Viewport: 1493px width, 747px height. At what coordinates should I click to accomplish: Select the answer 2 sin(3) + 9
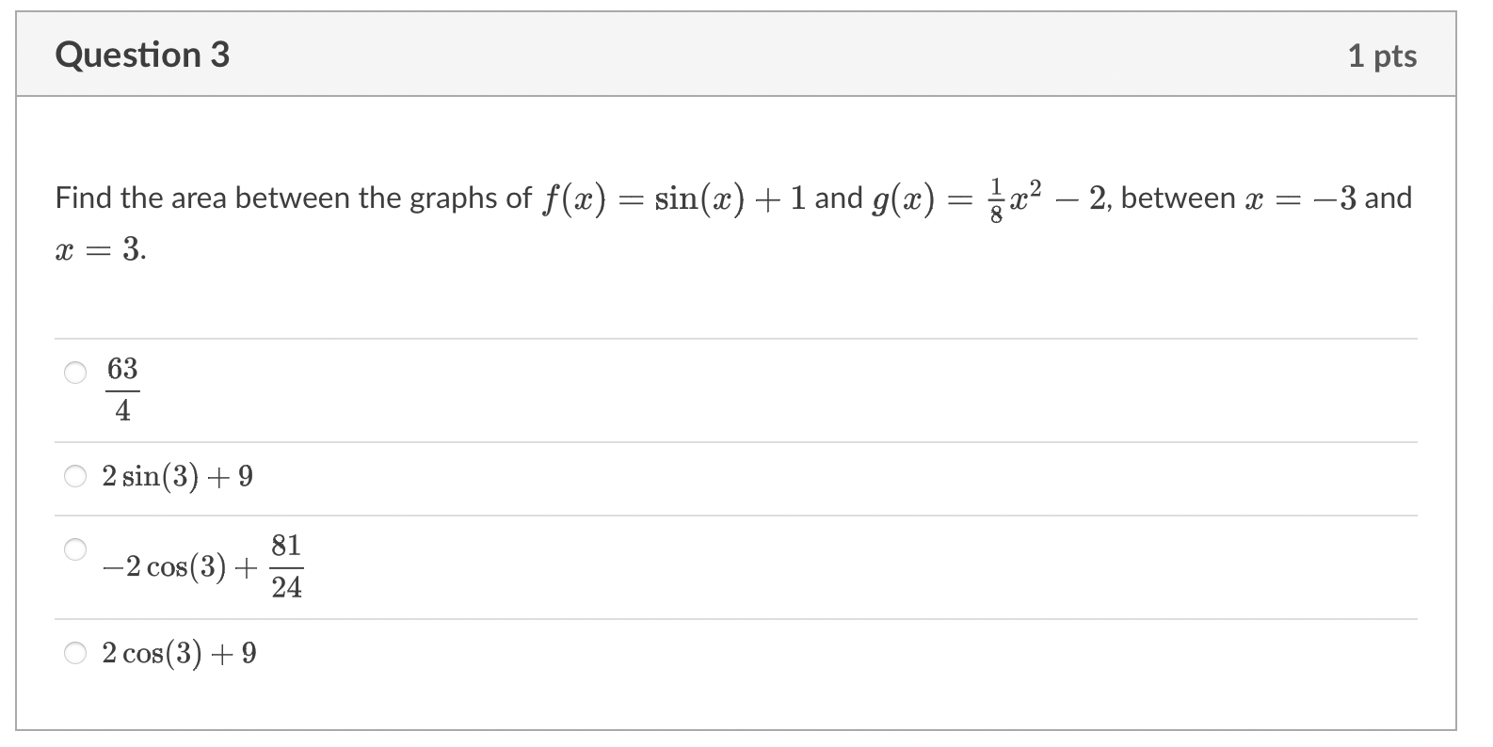pyautogui.click(x=77, y=476)
